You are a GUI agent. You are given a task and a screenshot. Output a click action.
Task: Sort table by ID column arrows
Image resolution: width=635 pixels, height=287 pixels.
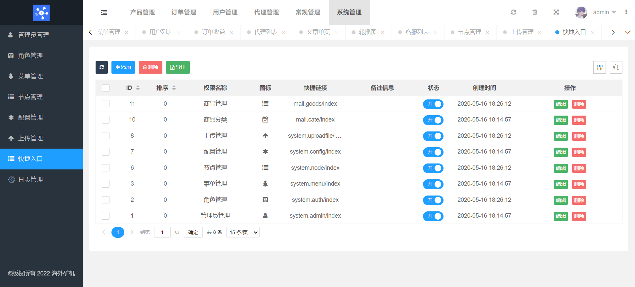(138, 88)
